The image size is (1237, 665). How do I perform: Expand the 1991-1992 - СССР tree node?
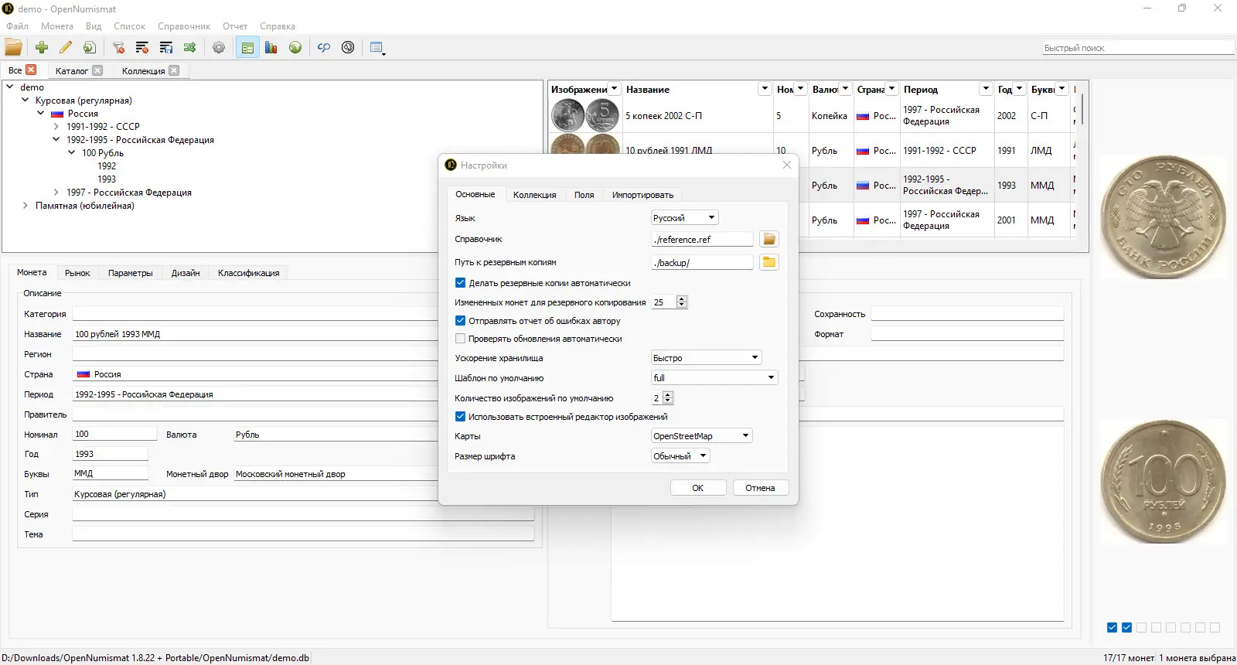pos(56,126)
